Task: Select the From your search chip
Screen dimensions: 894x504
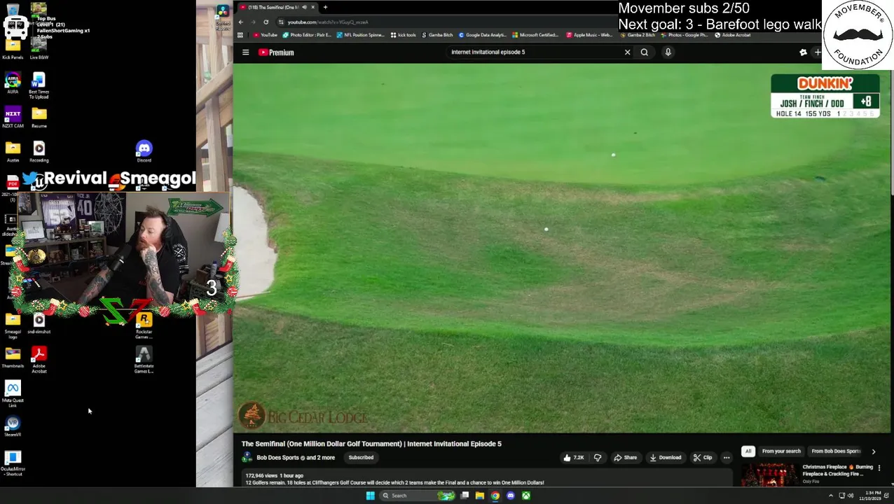Action: coord(781,451)
